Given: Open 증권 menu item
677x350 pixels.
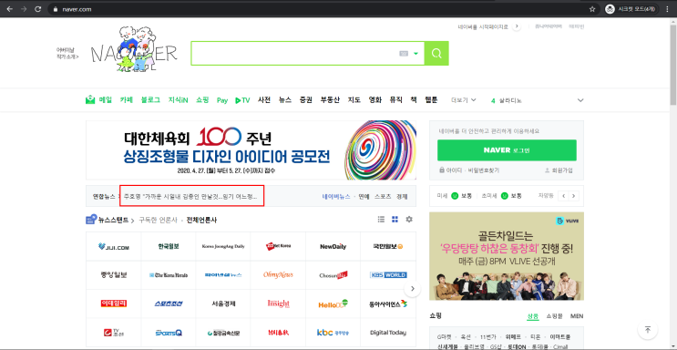Looking at the screenshot, I should (305, 100).
